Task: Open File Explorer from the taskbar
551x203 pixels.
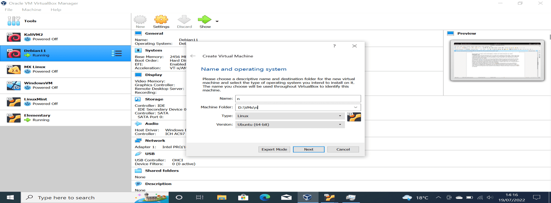Action: [222, 197]
